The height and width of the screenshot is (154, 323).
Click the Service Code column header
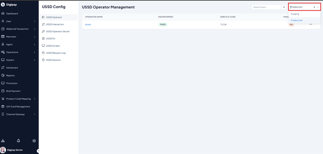pyautogui.click(x=228, y=17)
